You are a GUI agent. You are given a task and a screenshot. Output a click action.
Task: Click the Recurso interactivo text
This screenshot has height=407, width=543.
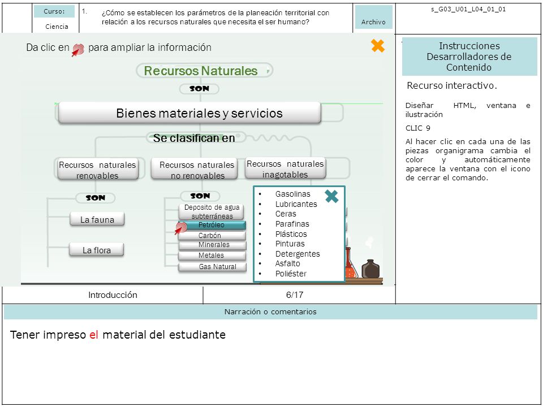(x=451, y=85)
